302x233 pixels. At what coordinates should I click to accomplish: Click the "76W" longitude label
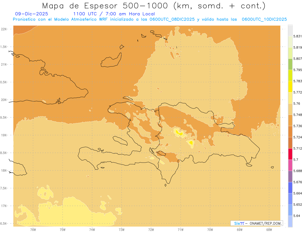point(33,229)
